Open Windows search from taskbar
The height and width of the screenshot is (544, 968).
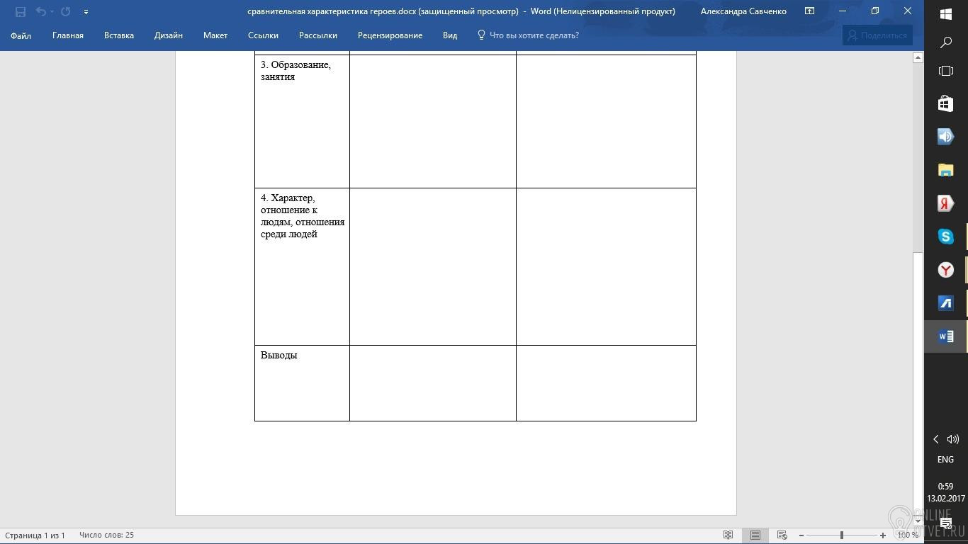[x=946, y=42]
